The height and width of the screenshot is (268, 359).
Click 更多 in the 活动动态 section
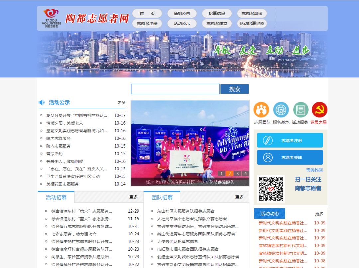coord(319,214)
